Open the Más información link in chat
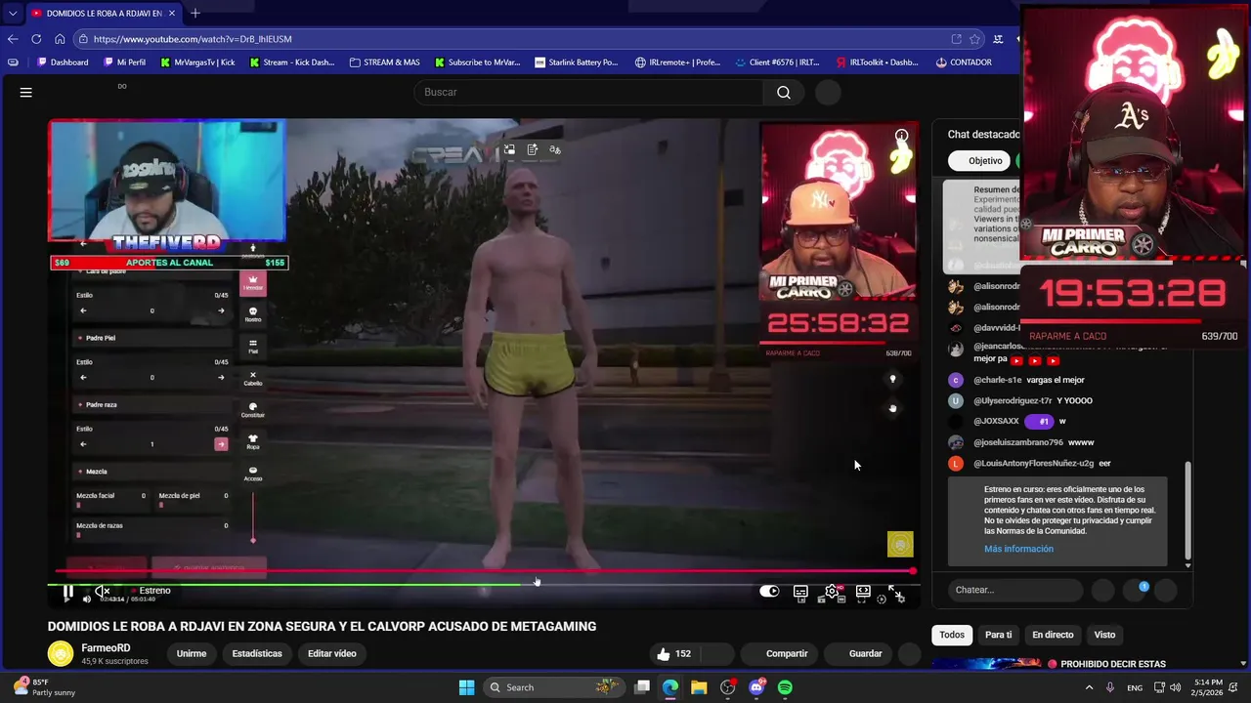Image resolution: width=1251 pixels, height=703 pixels. pos(1018,549)
